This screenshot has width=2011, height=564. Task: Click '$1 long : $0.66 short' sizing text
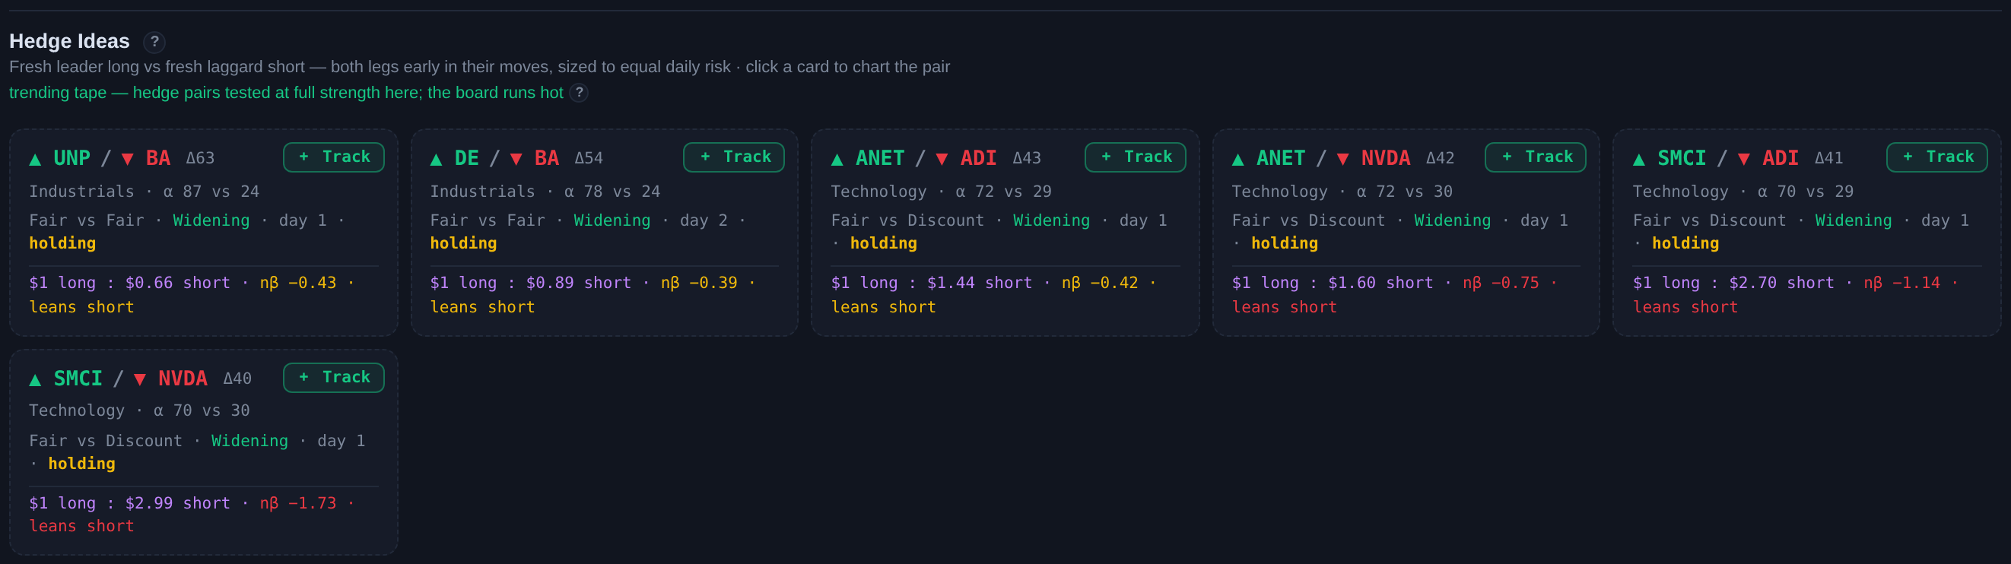click(x=129, y=284)
